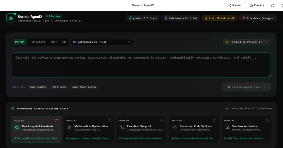Choose the Rate Limiter quick try chip
The height and width of the screenshot is (148, 283).
tap(38, 87)
